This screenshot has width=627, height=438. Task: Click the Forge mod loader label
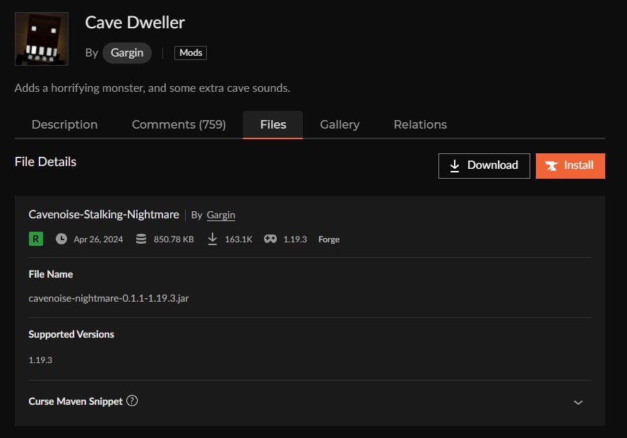[x=329, y=239]
